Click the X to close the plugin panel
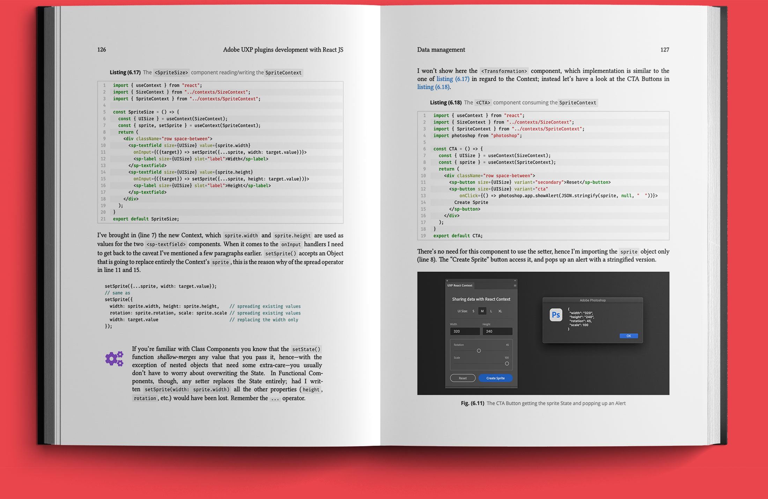The image size is (768, 499). pos(447,281)
